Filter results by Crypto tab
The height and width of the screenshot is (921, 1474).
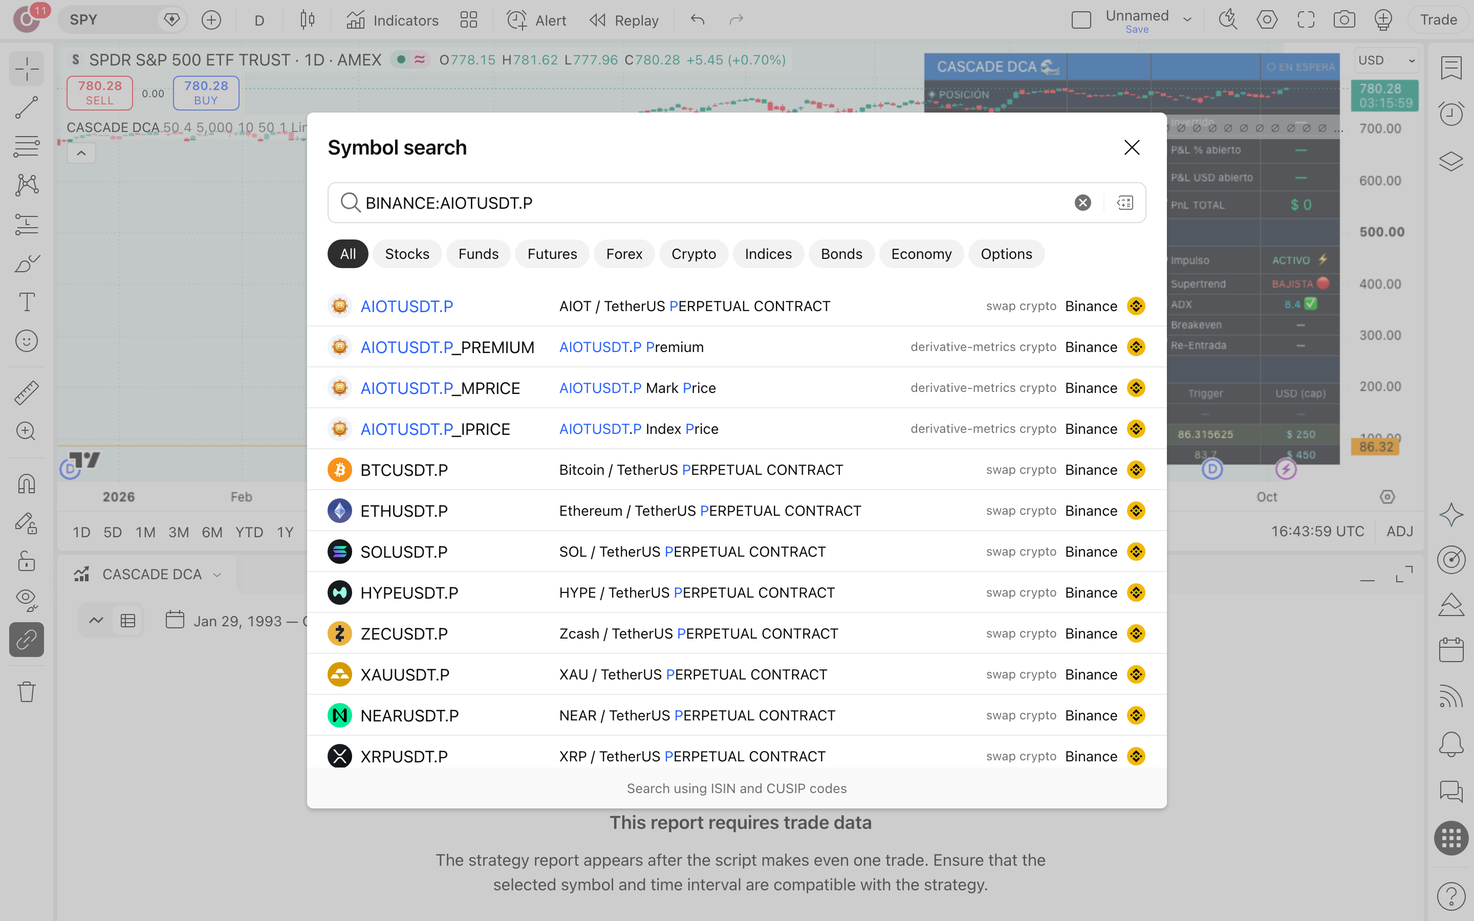point(693,254)
